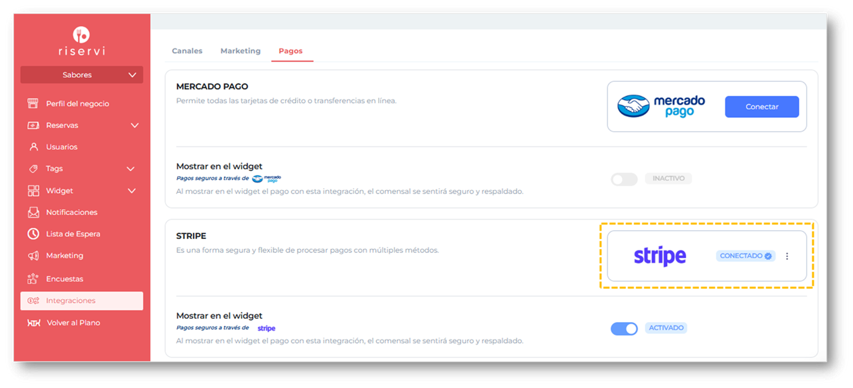Open Stripe three-dot options menu
Image resolution: width=853 pixels, height=388 pixels.
[x=787, y=256]
